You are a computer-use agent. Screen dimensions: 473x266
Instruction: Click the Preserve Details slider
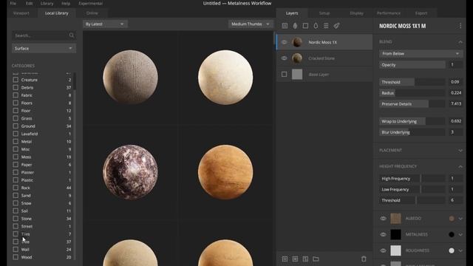click(x=412, y=103)
